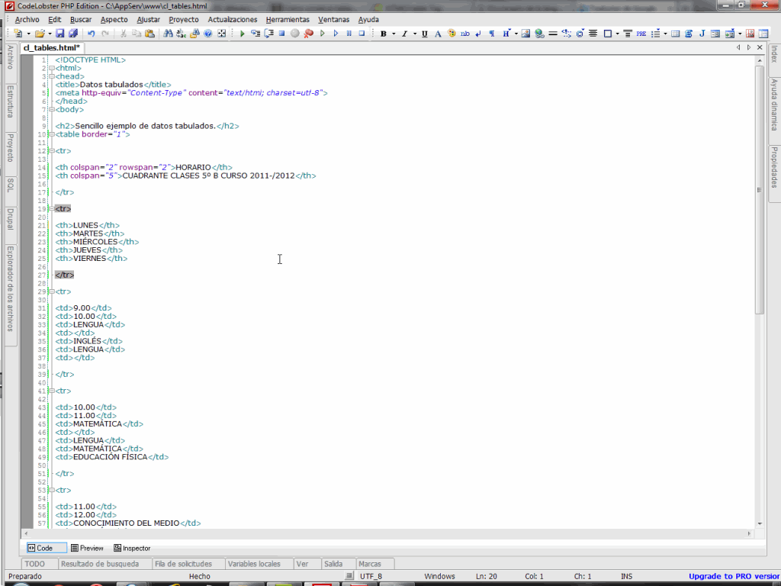Viewport: 781px width, 586px height.
Task: Click the New file icon
Action: (x=18, y=34)
